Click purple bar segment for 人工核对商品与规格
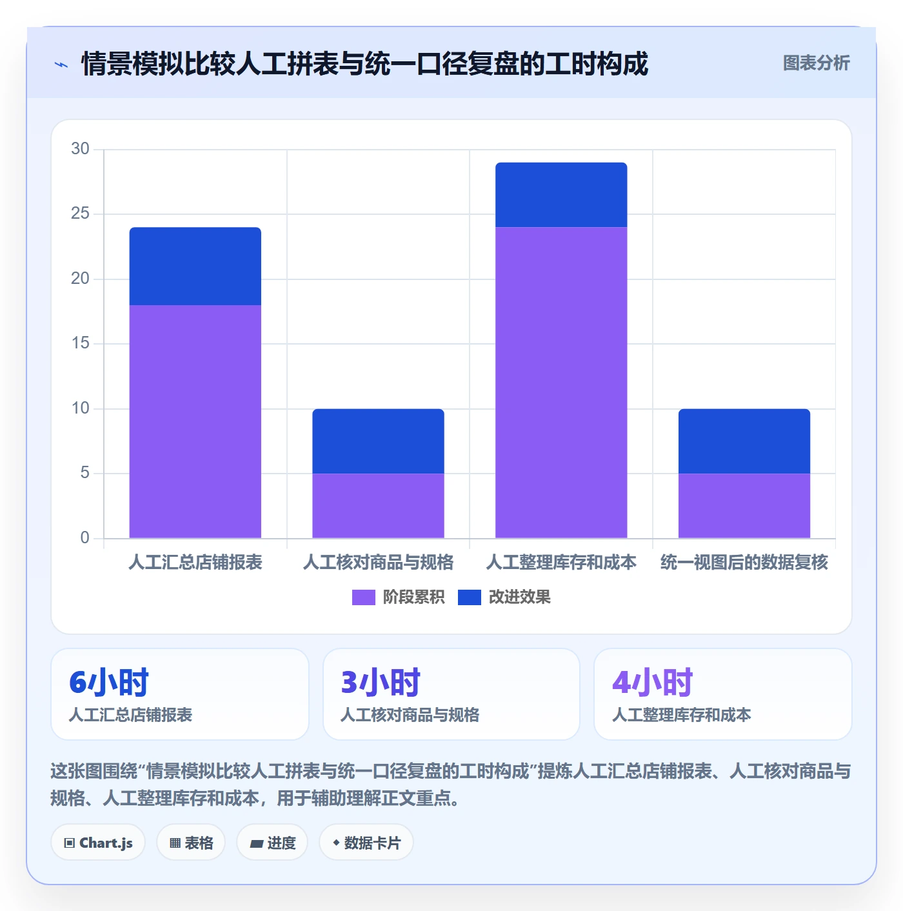 tap(379, 506)
